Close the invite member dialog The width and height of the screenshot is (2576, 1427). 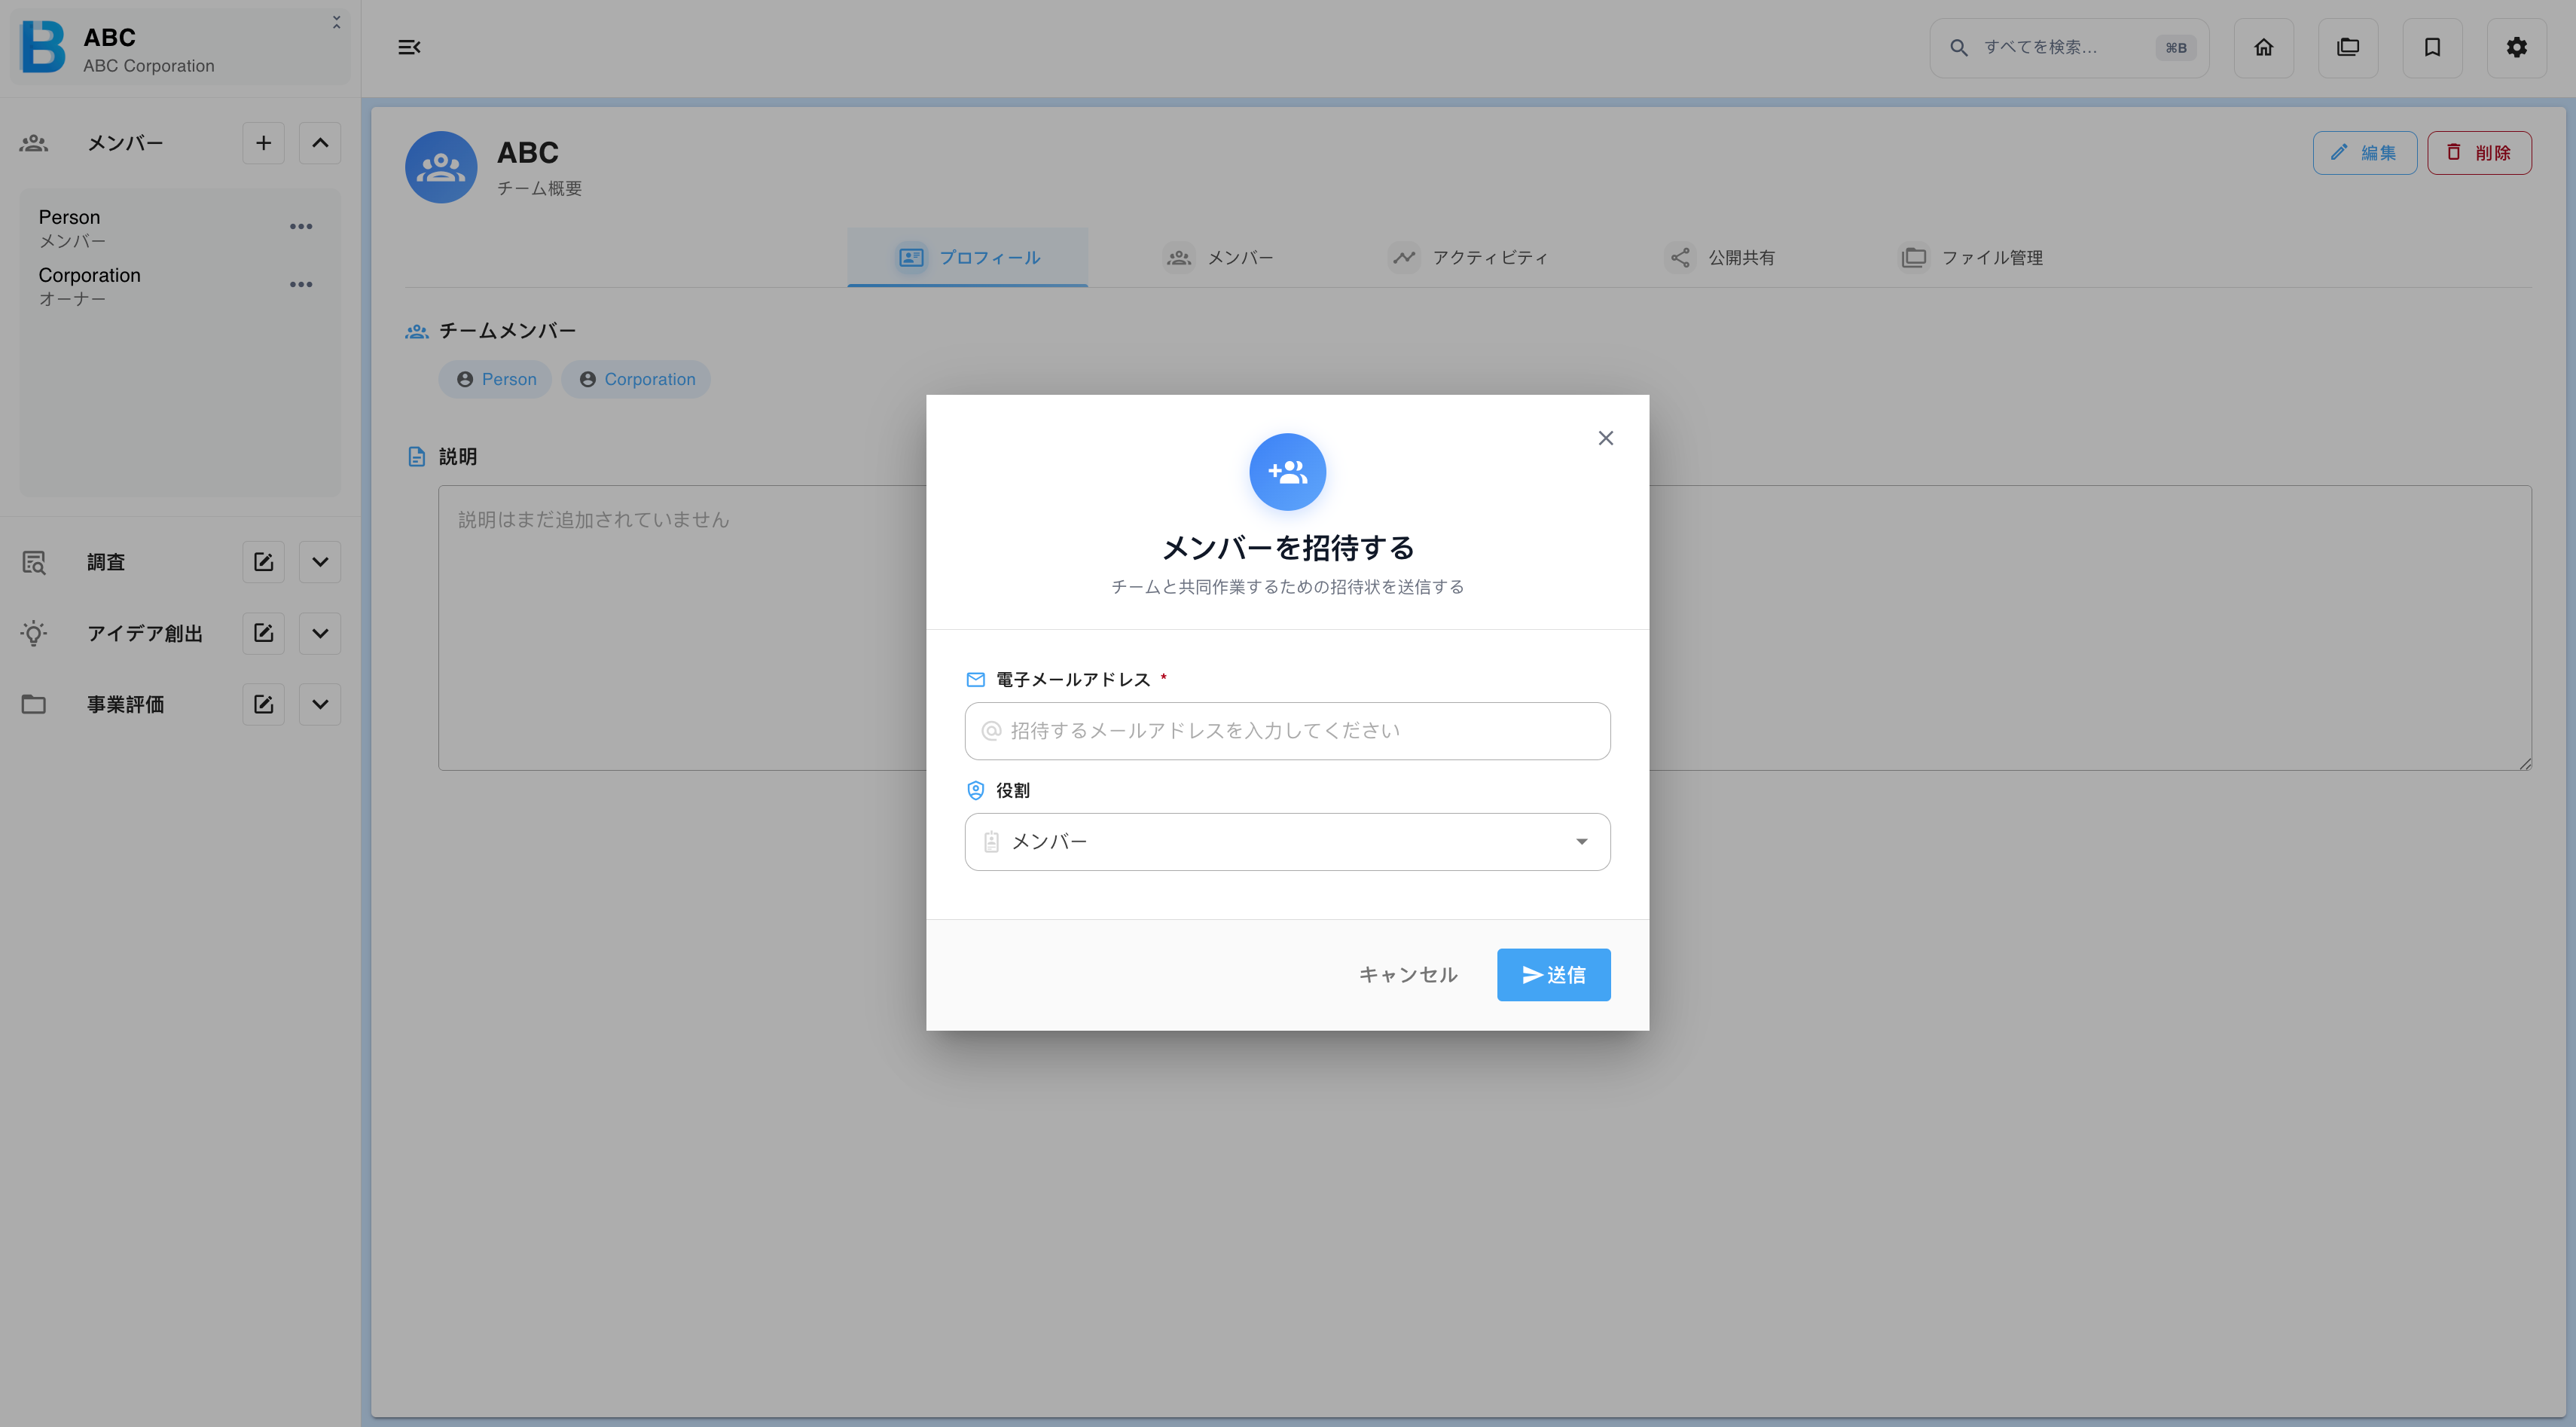[1605, 438]
